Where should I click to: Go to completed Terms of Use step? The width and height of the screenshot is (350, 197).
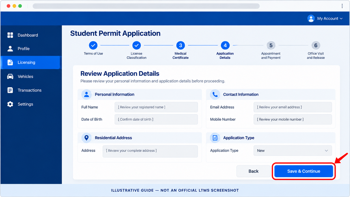click(93, 45)
